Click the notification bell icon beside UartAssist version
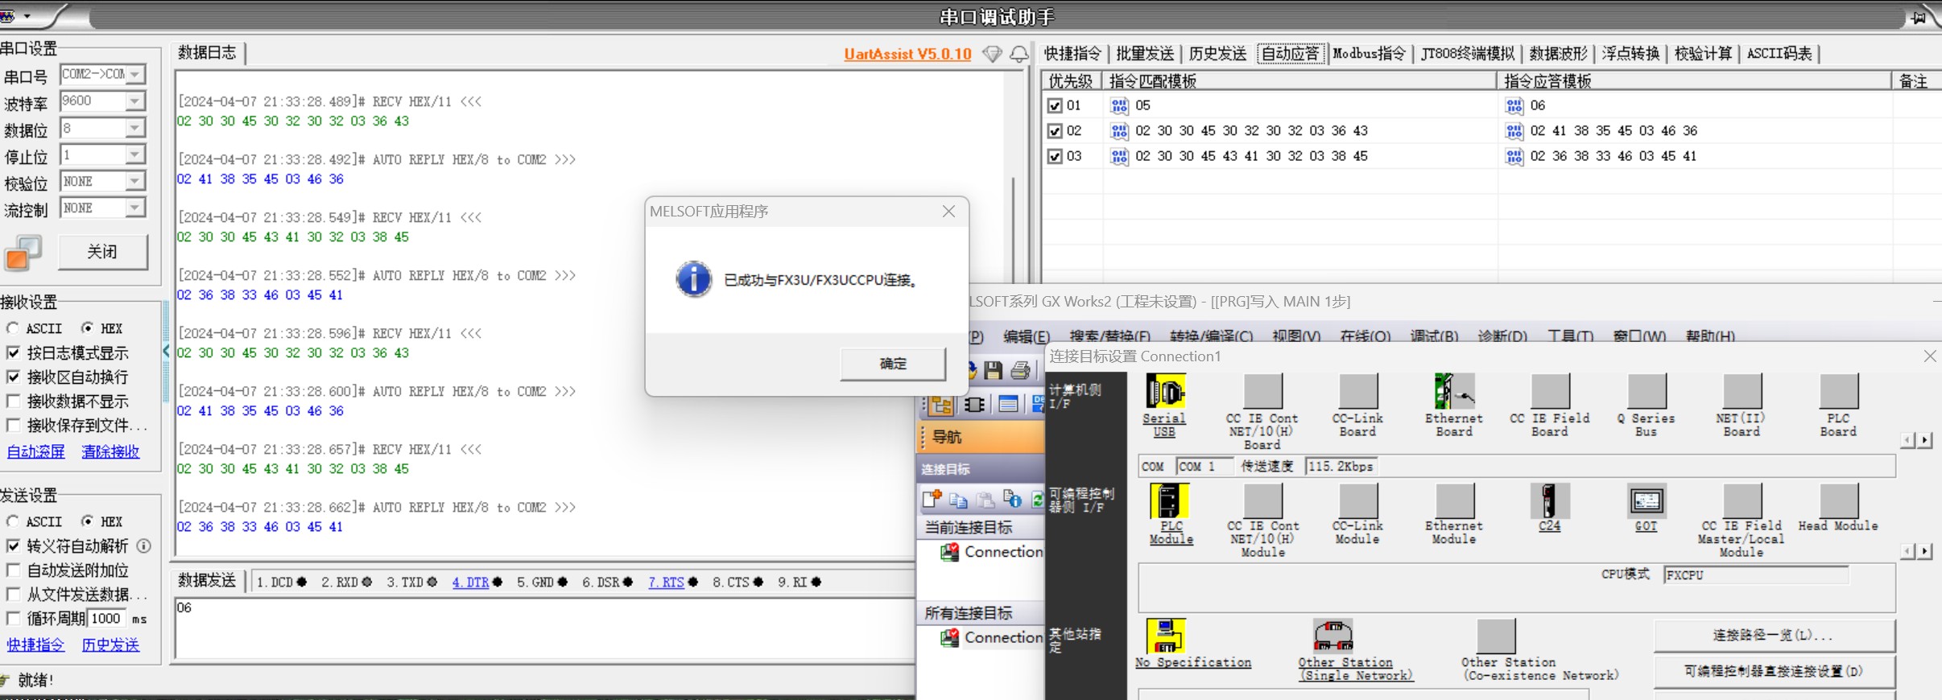The image size is (1942, 700). tap(1019, 54)
